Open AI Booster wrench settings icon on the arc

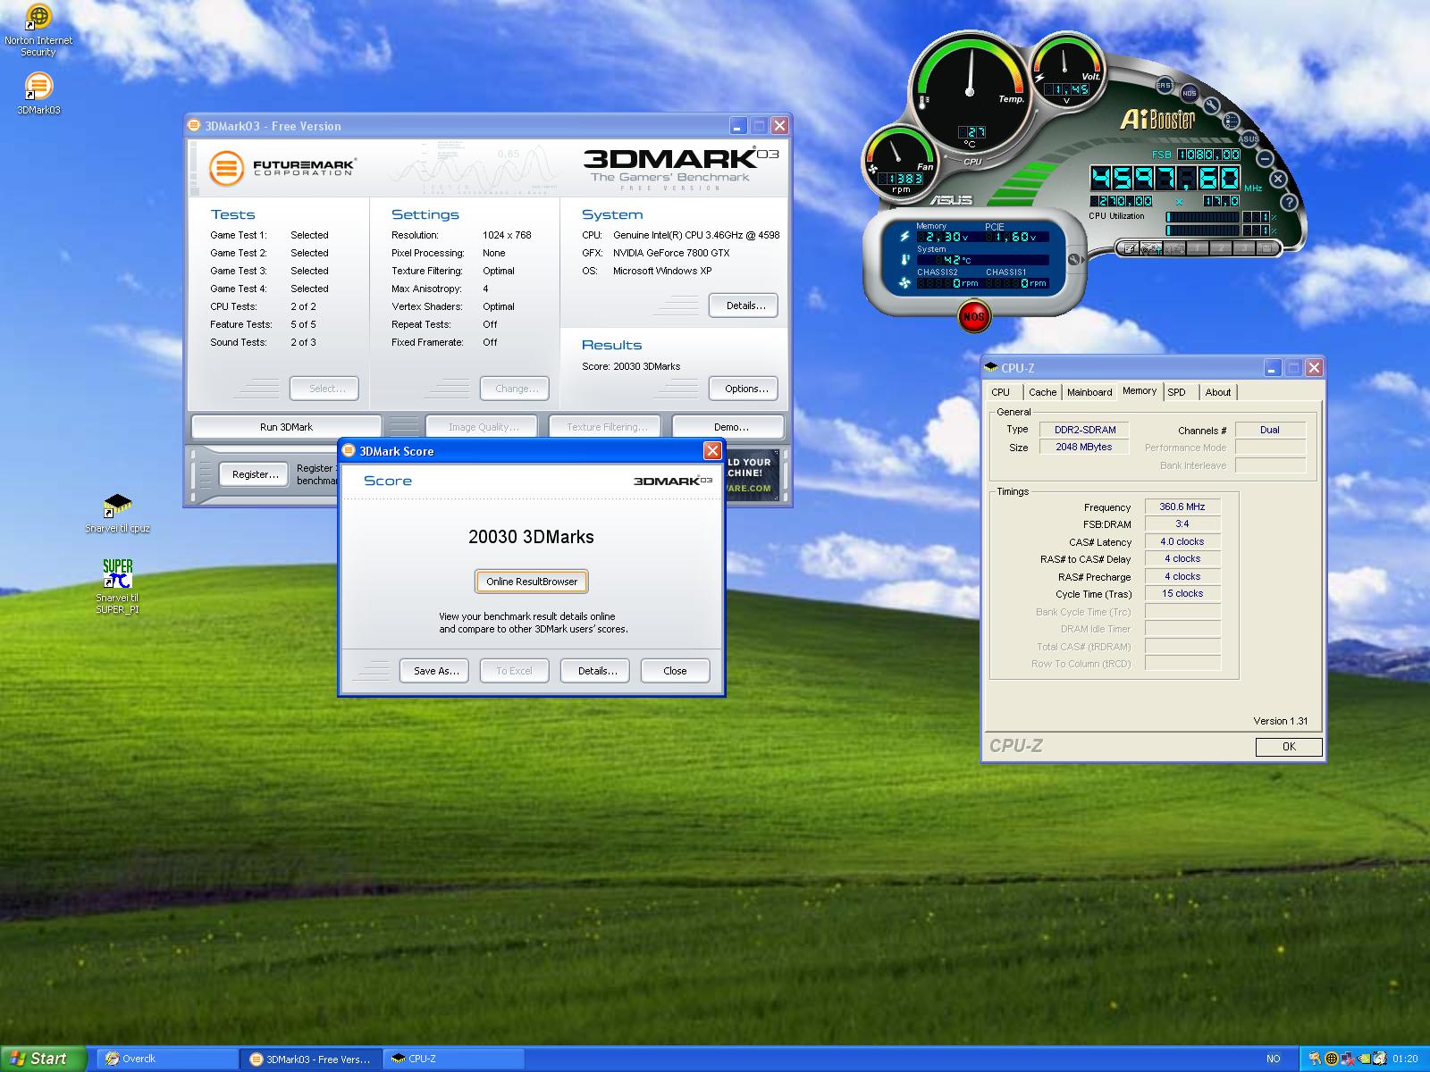pos(1211,105)
